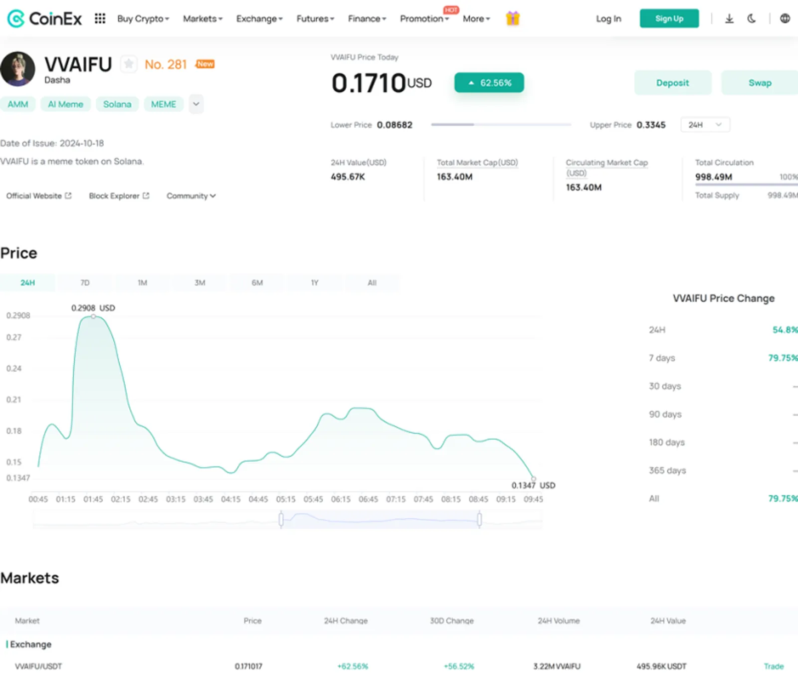The width and height of the screenshot is (798, 689).
Task: Select the AMM tag
Action: click(18, 104)
